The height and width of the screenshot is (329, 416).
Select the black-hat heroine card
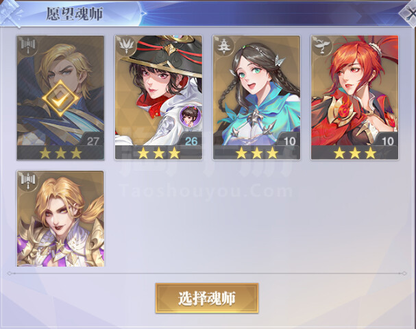[158, 97]
